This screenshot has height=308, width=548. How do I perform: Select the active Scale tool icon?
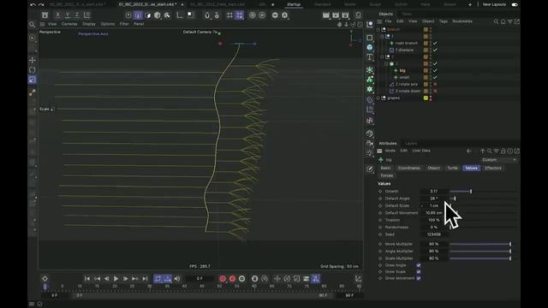[33, 80]
